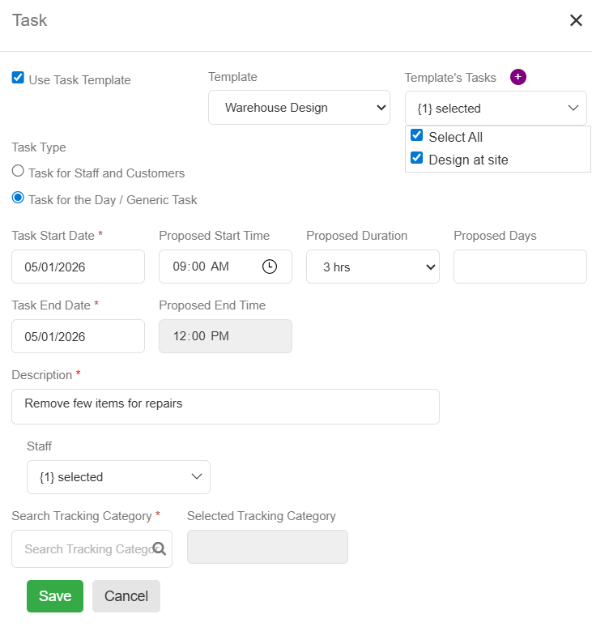Click the Task End Date field
This screenshot has height=640, width=592.
tap(78, 336)
